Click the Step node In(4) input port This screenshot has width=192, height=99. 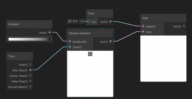coord(143,32)
